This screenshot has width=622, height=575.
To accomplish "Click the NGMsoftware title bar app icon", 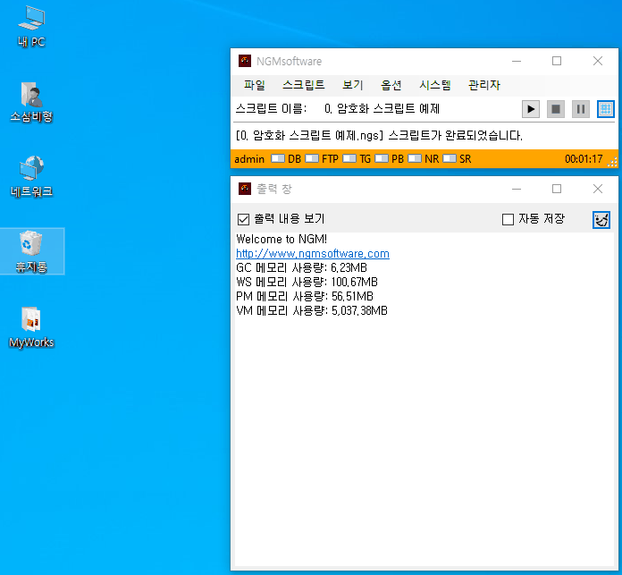I will point(245,61).
